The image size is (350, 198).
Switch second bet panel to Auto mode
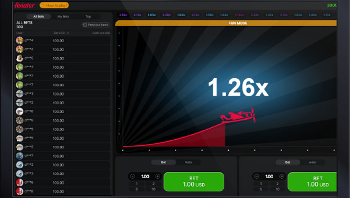coord(312,163)
